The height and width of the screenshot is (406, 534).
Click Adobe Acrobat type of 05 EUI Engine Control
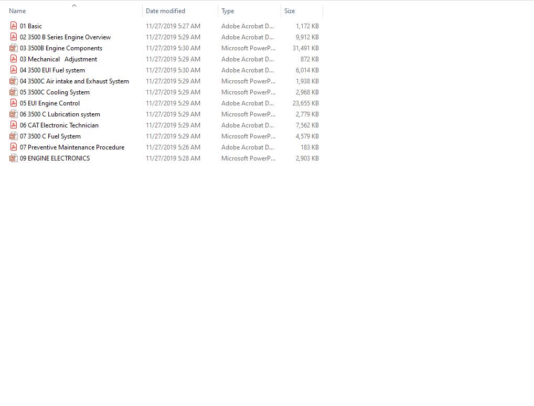(x=248, y=103)
